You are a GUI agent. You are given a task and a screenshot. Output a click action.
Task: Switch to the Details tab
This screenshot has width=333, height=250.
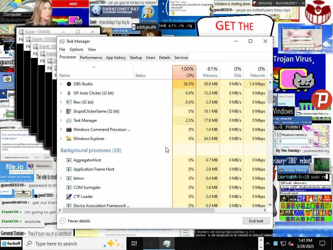(165, 58)
